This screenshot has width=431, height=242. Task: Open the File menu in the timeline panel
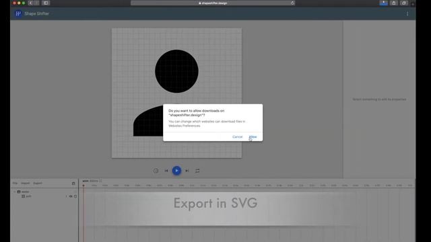pyautogui.click(x=15, y=183)
